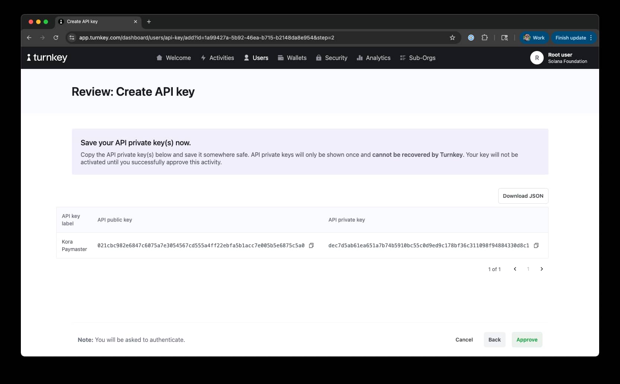Open the Analytics section
Screen dimensions: 620x384
pos(373,58)
